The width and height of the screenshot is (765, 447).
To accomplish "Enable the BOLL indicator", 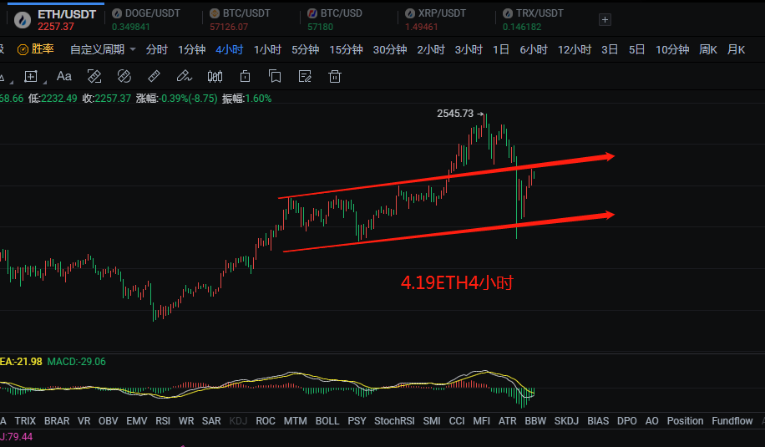I will [327, 420].
